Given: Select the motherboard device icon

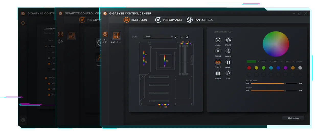Looking at the screenshot, I should (116, 36).
